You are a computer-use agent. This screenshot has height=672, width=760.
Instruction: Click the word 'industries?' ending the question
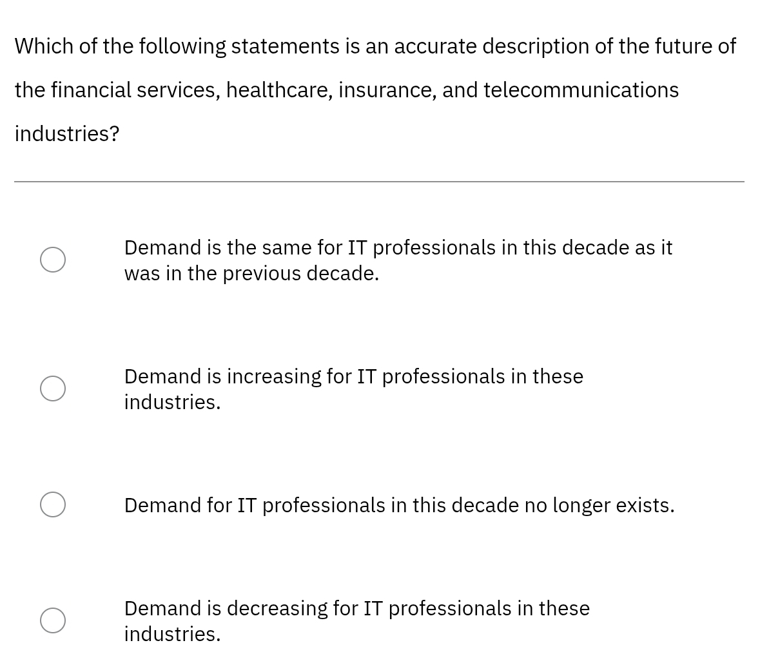click(x=67, y=134)
